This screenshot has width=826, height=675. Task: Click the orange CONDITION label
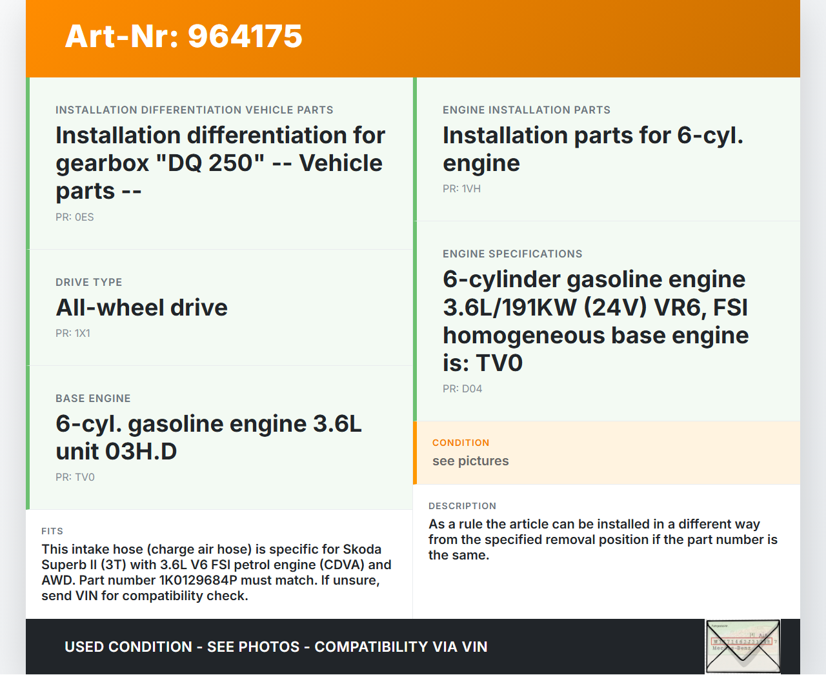(x=461, y=443)
